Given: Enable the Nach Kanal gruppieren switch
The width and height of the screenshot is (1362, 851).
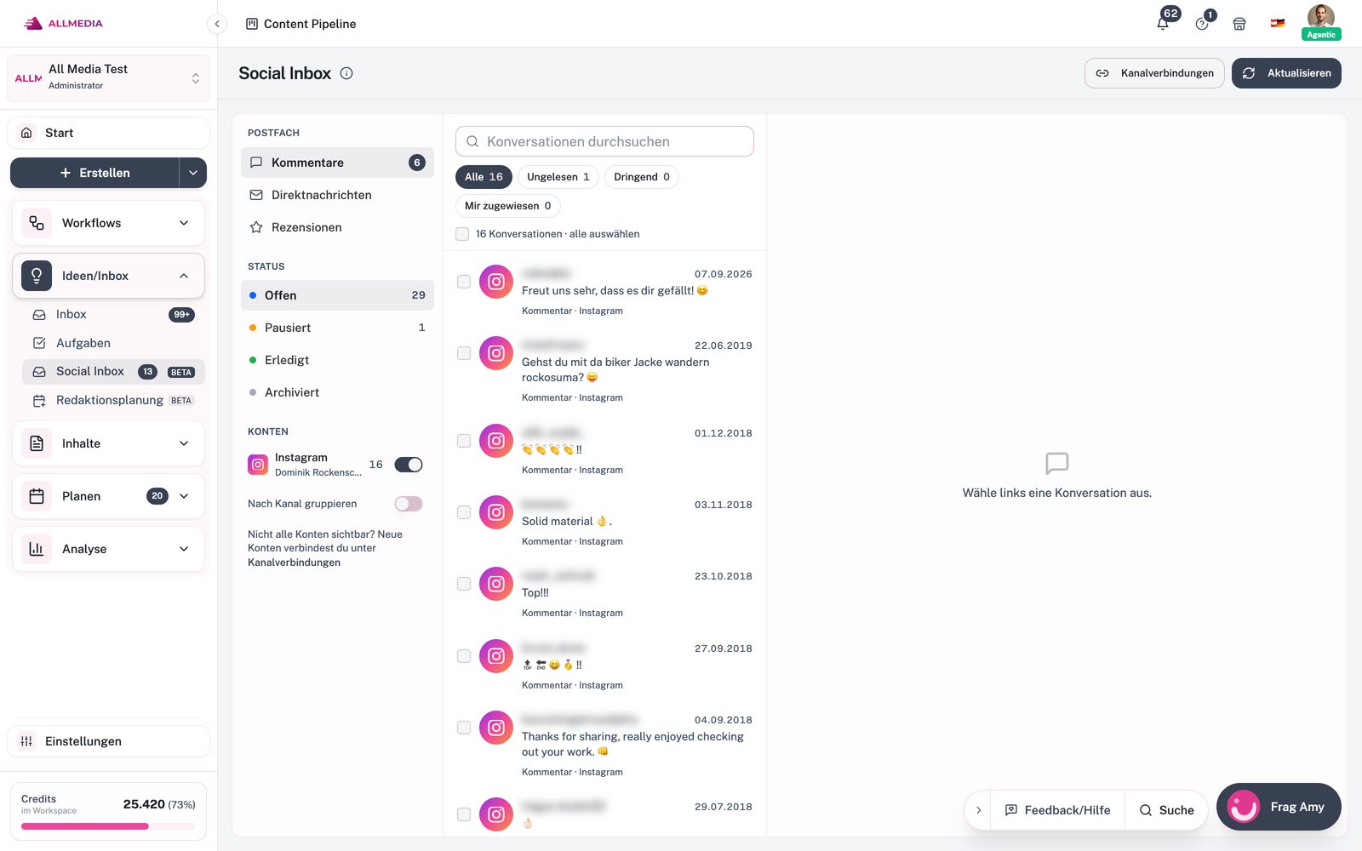Looking at the screenshot, I should [x=409, y=504].
